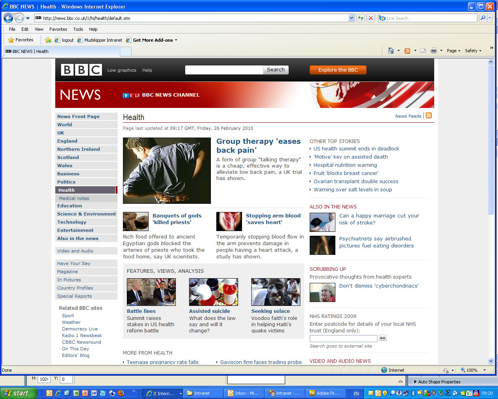The height and width of the screenshot is (399, 498).
Task: Open the Safety dropdown menu
Action: (473, 51)
